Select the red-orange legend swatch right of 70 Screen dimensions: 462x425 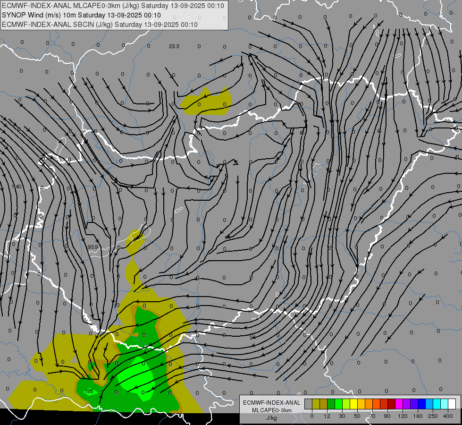(377, 404)
